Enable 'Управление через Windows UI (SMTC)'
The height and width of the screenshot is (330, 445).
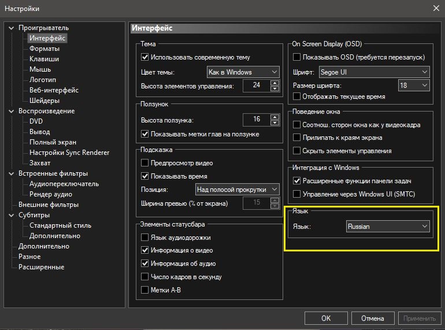[296, 194]
